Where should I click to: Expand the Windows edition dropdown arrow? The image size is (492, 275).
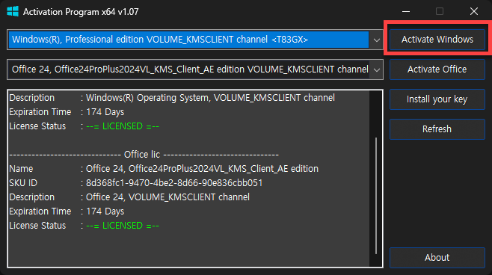click(x=377, y=40)
